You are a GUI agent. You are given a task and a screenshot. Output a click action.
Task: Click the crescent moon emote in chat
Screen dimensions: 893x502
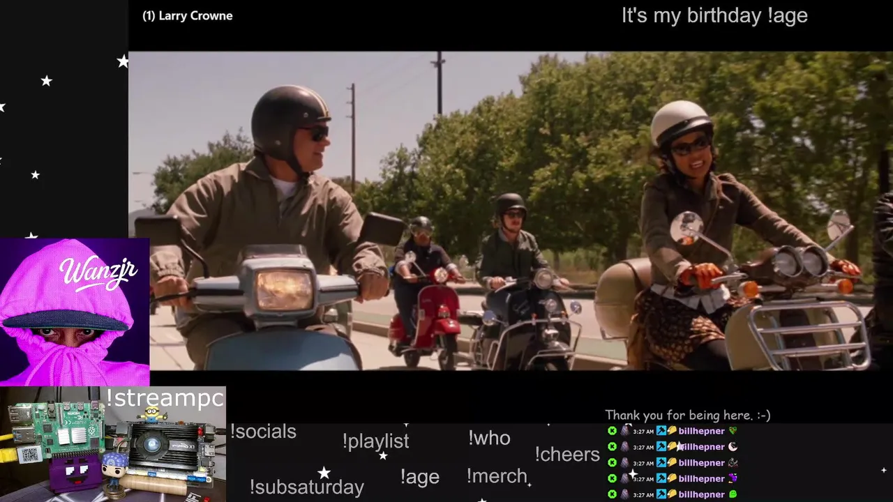click(733, 447)
